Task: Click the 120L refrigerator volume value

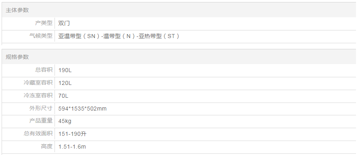Action: tap(65, 83)
